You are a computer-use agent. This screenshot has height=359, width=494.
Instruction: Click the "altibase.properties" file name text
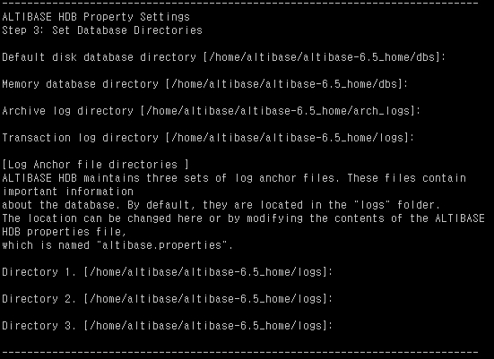tap(165, 245)
